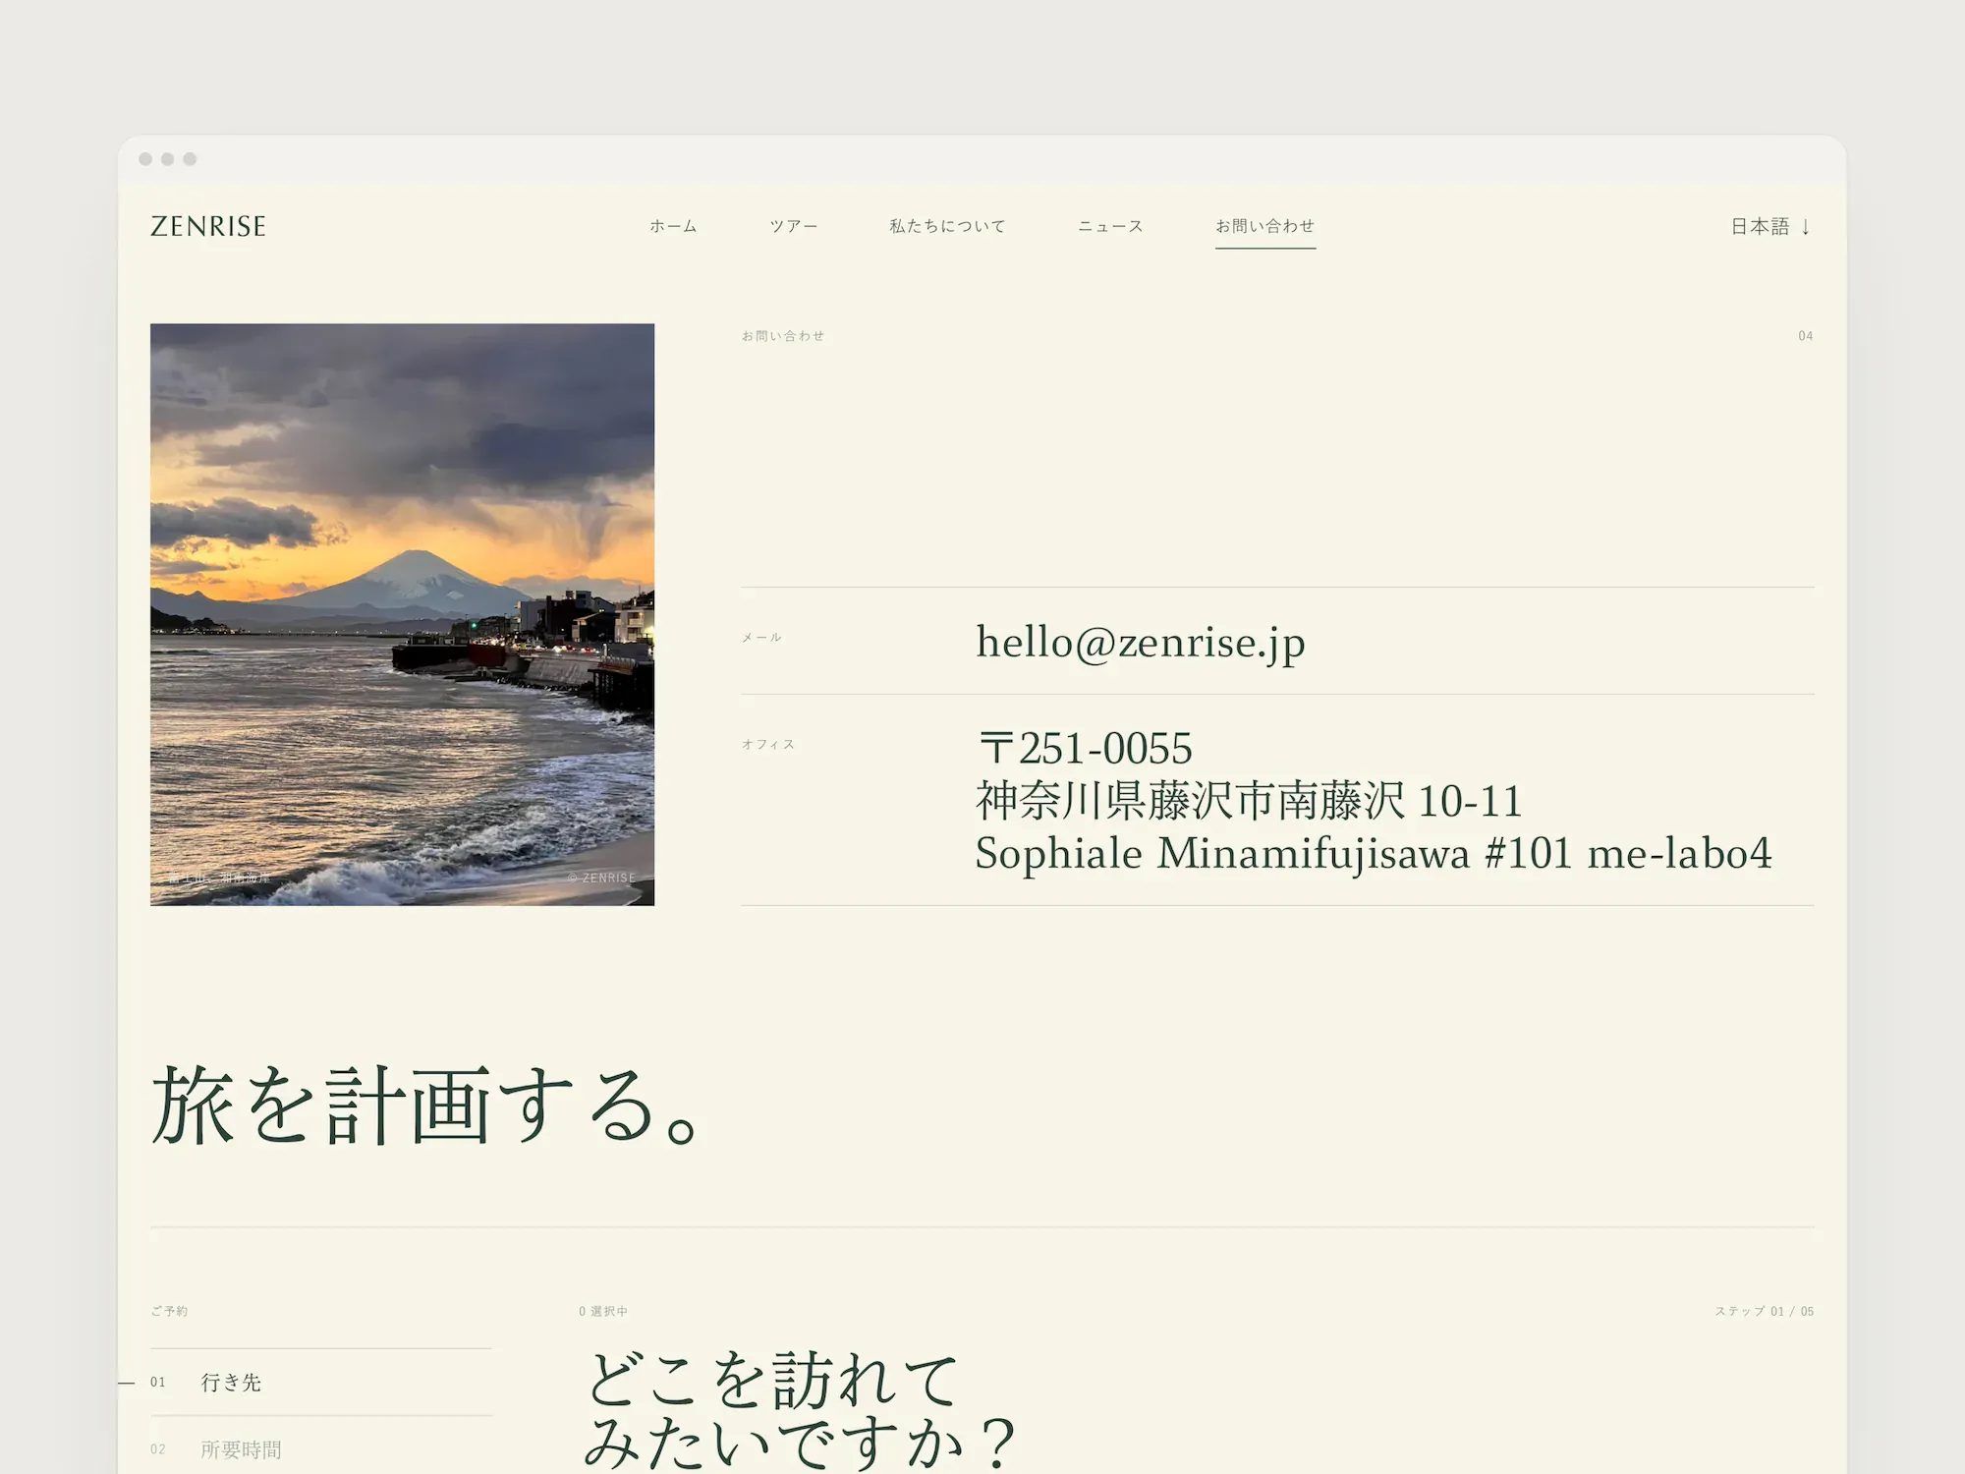The width and height of the screenshot is (1965, 1474).
Task: Click the Mt. Fuji coastline photo
Action: click(x=402, y=614)
